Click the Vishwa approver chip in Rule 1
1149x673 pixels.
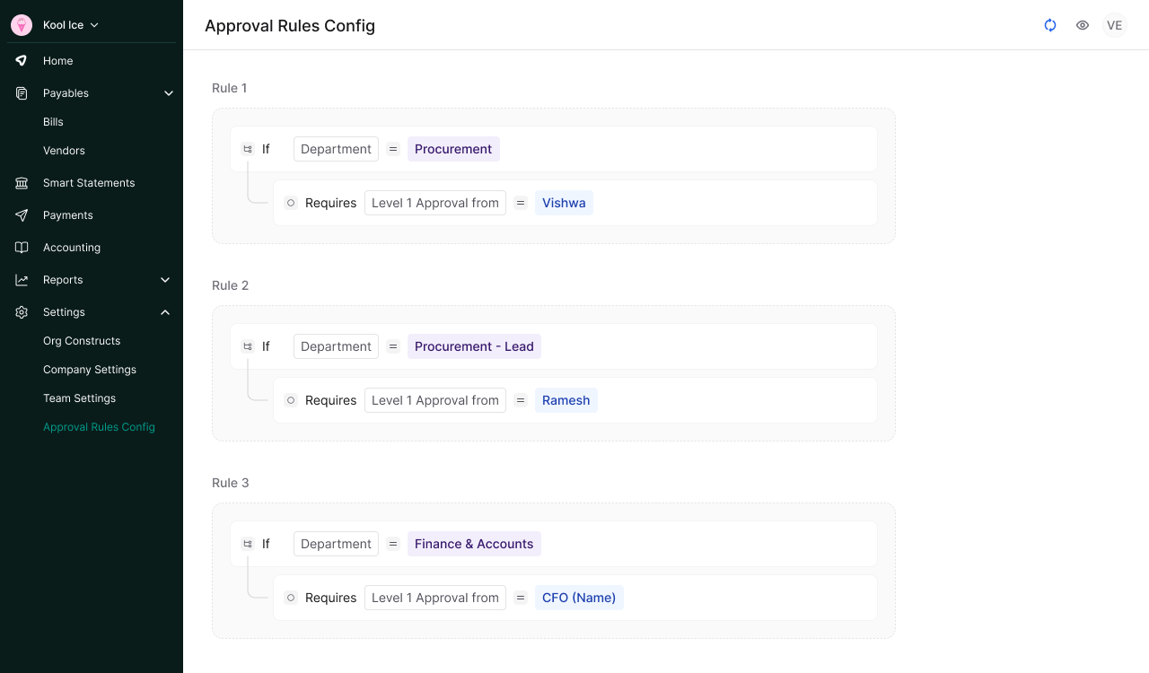point(564,203)
